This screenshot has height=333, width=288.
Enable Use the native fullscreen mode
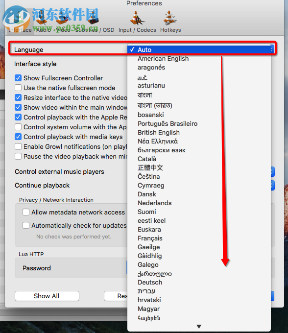tap(18, 88)
